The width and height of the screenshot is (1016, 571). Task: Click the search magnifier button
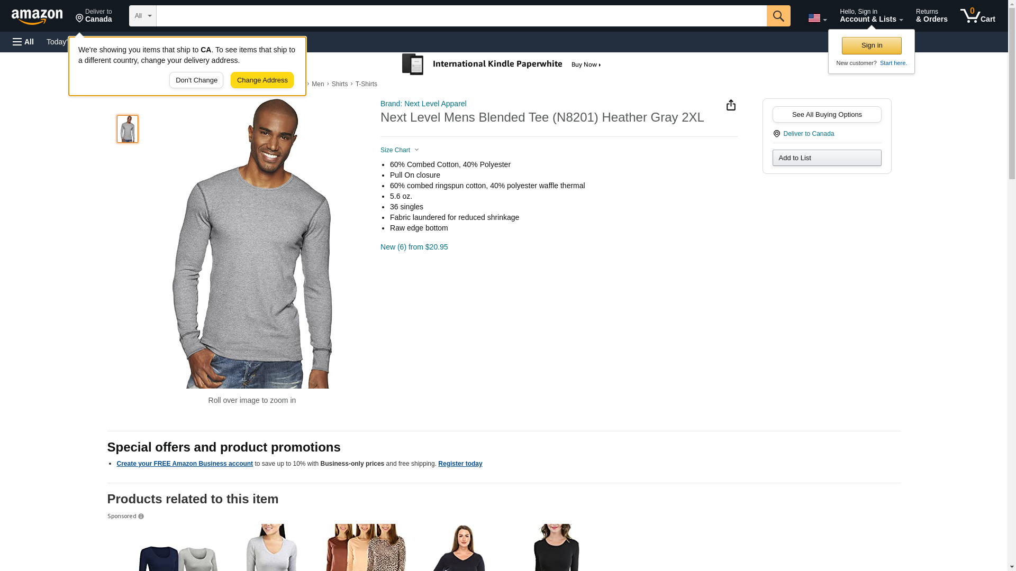click(778, 16)
